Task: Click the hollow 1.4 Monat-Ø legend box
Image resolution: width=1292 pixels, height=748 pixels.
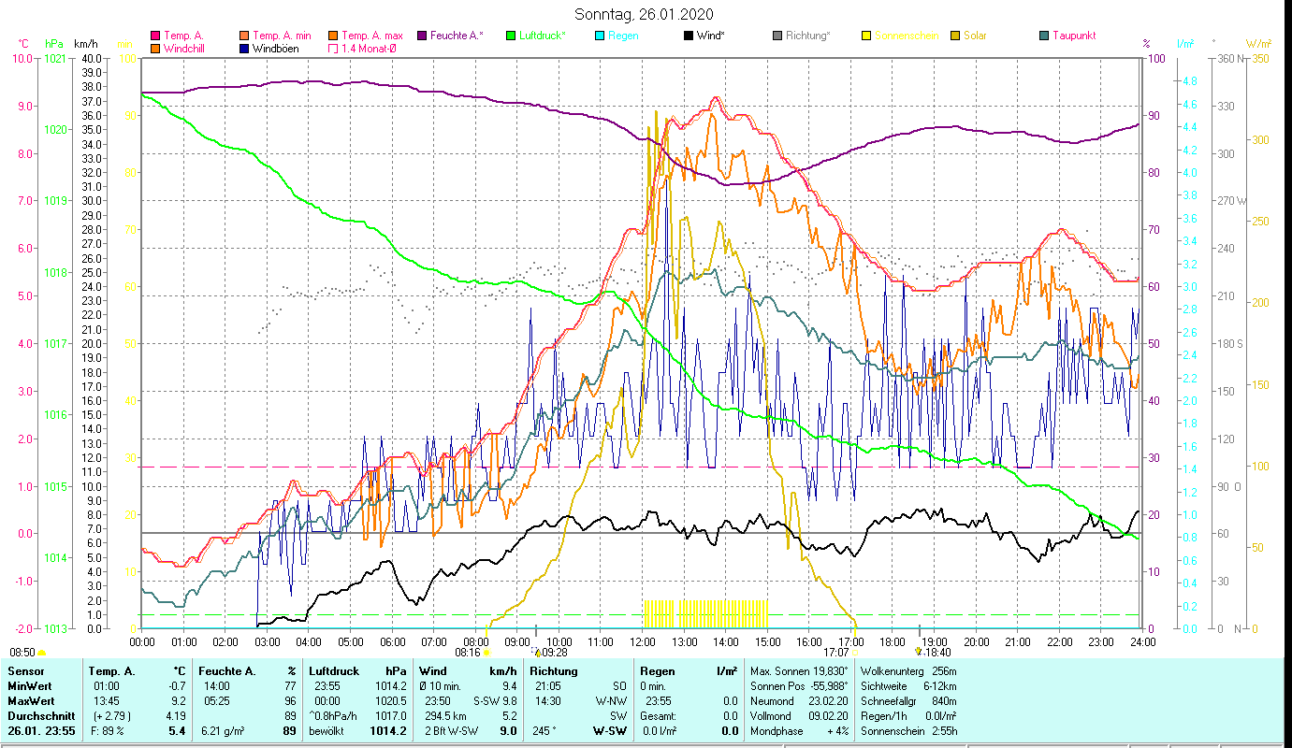Action: pyautogui.click(x=333, y=49)
